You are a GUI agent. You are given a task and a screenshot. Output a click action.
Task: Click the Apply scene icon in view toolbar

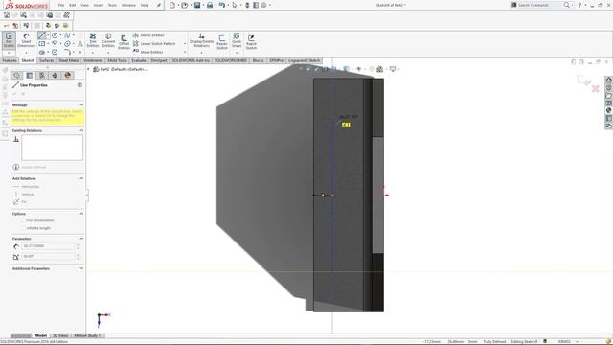click(379, 69)
